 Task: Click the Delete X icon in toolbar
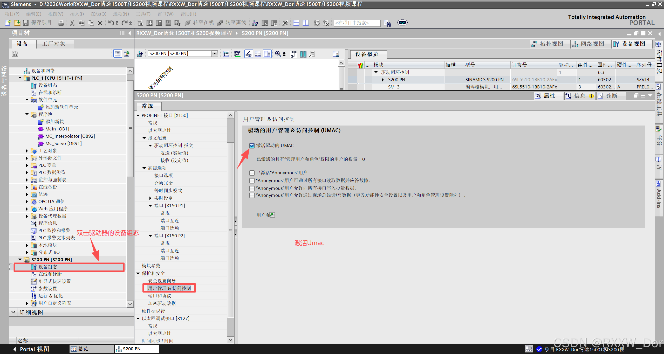point(100,23)
